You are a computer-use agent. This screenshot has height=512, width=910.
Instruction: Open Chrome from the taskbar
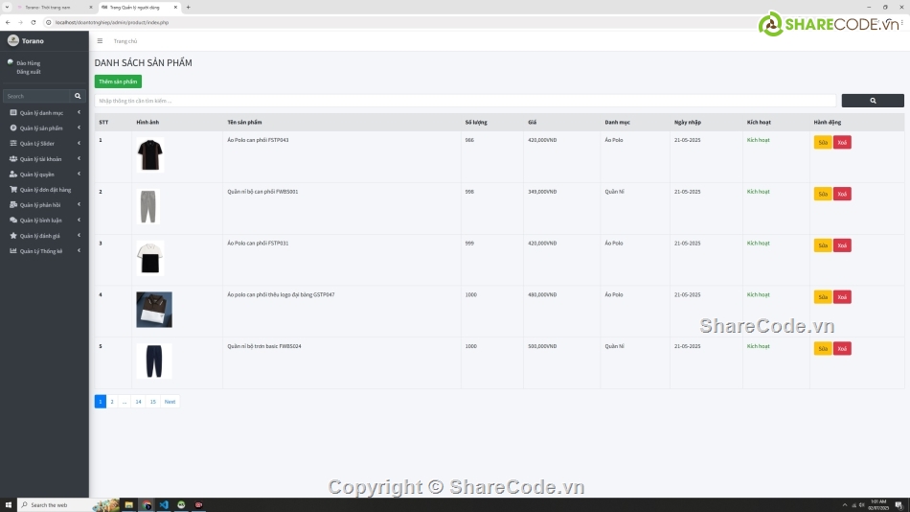click(x=147, y=505)
